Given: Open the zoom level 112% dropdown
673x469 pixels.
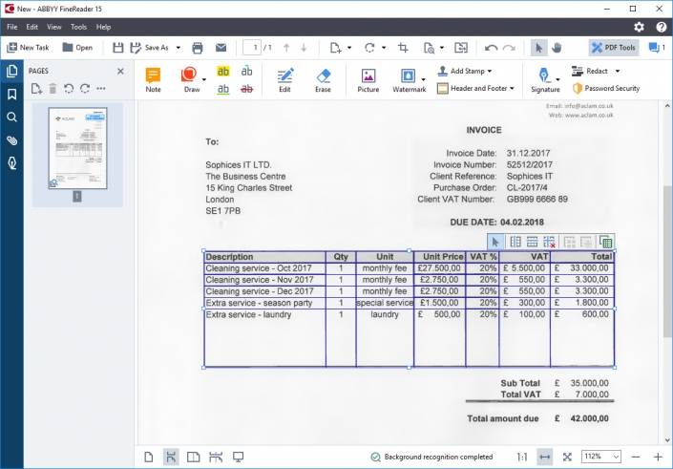Looking at the screenshot, I should coord(600,457).
